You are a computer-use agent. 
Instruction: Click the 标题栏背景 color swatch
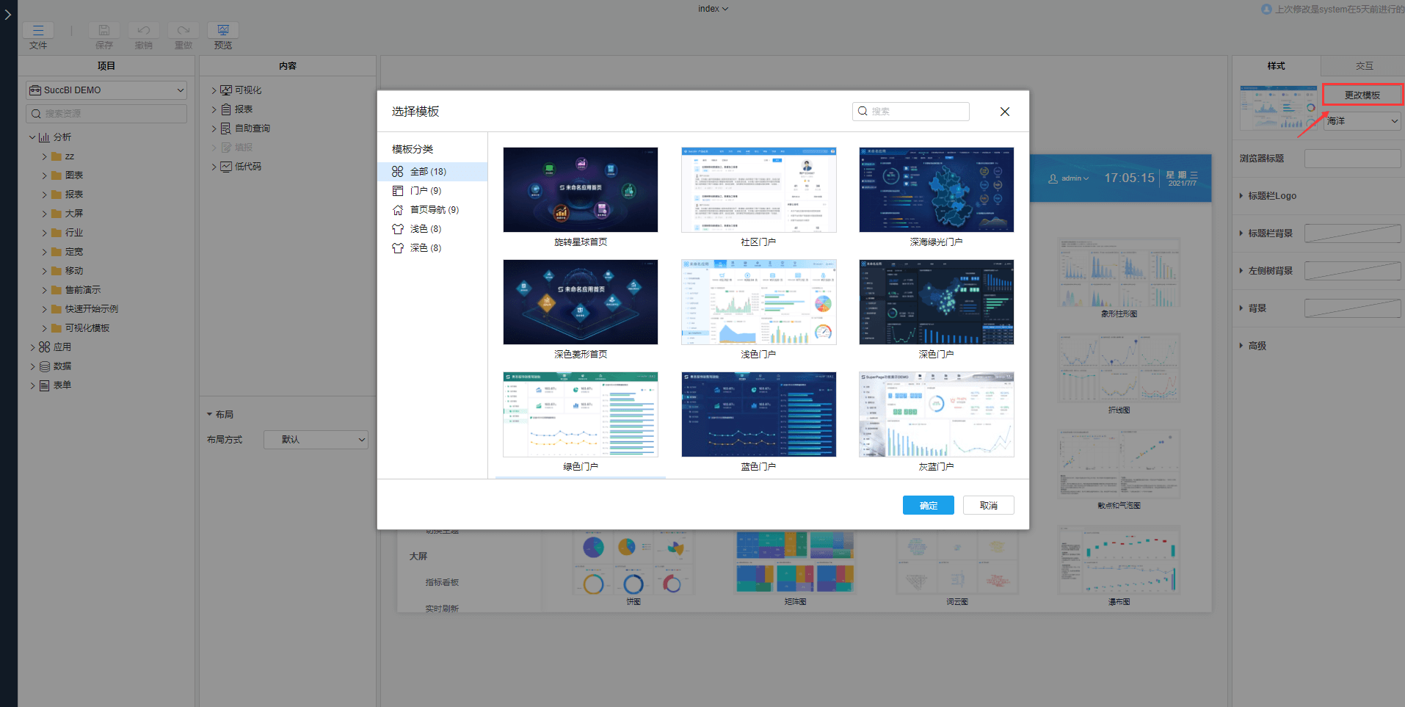(x=1351, y=233)
